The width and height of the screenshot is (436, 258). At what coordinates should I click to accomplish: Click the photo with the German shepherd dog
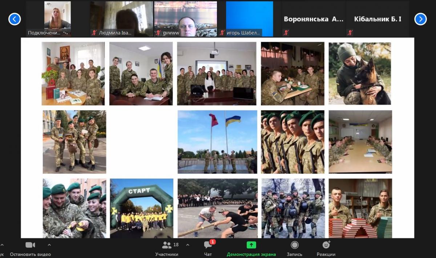tap(360, 74)
